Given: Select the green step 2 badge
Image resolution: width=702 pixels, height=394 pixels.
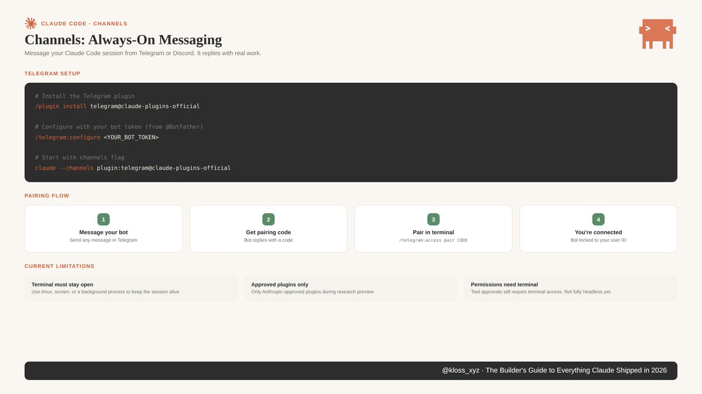Looking at the screenshot, I should [x=269, y=219].
